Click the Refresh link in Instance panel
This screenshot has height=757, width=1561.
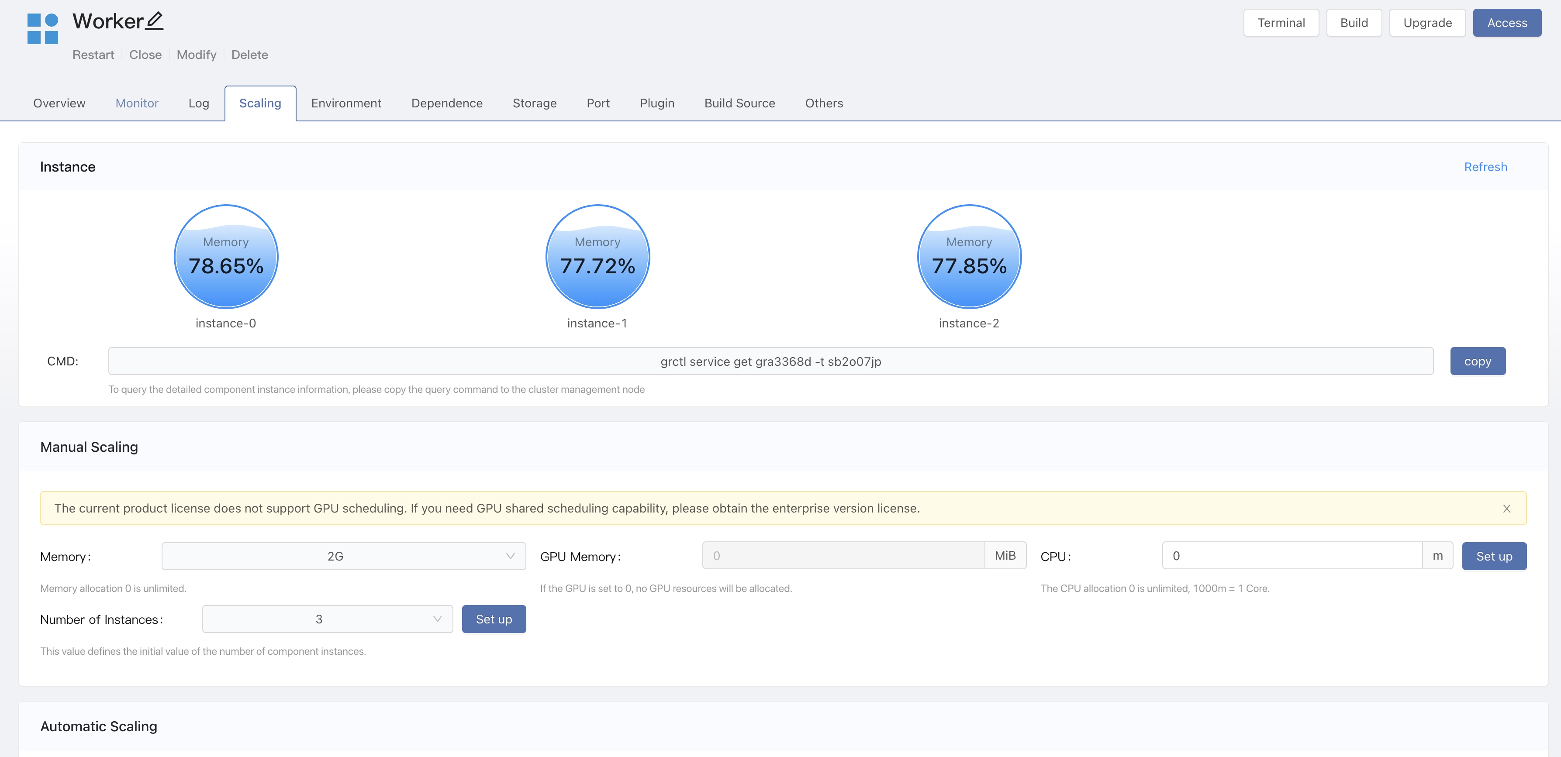coord(1485,167)
